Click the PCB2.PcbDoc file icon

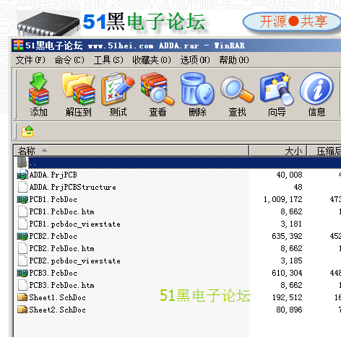coord(22,236)
